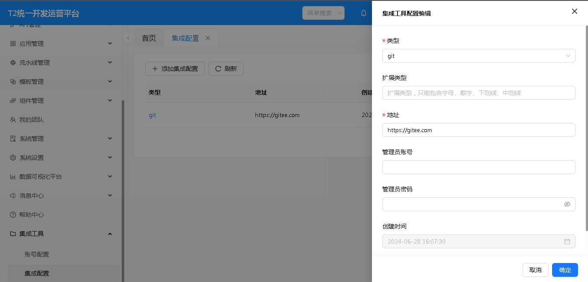Click the 管理员密码 input field
The width and height of the screenshot is (588, 282).
478,204
